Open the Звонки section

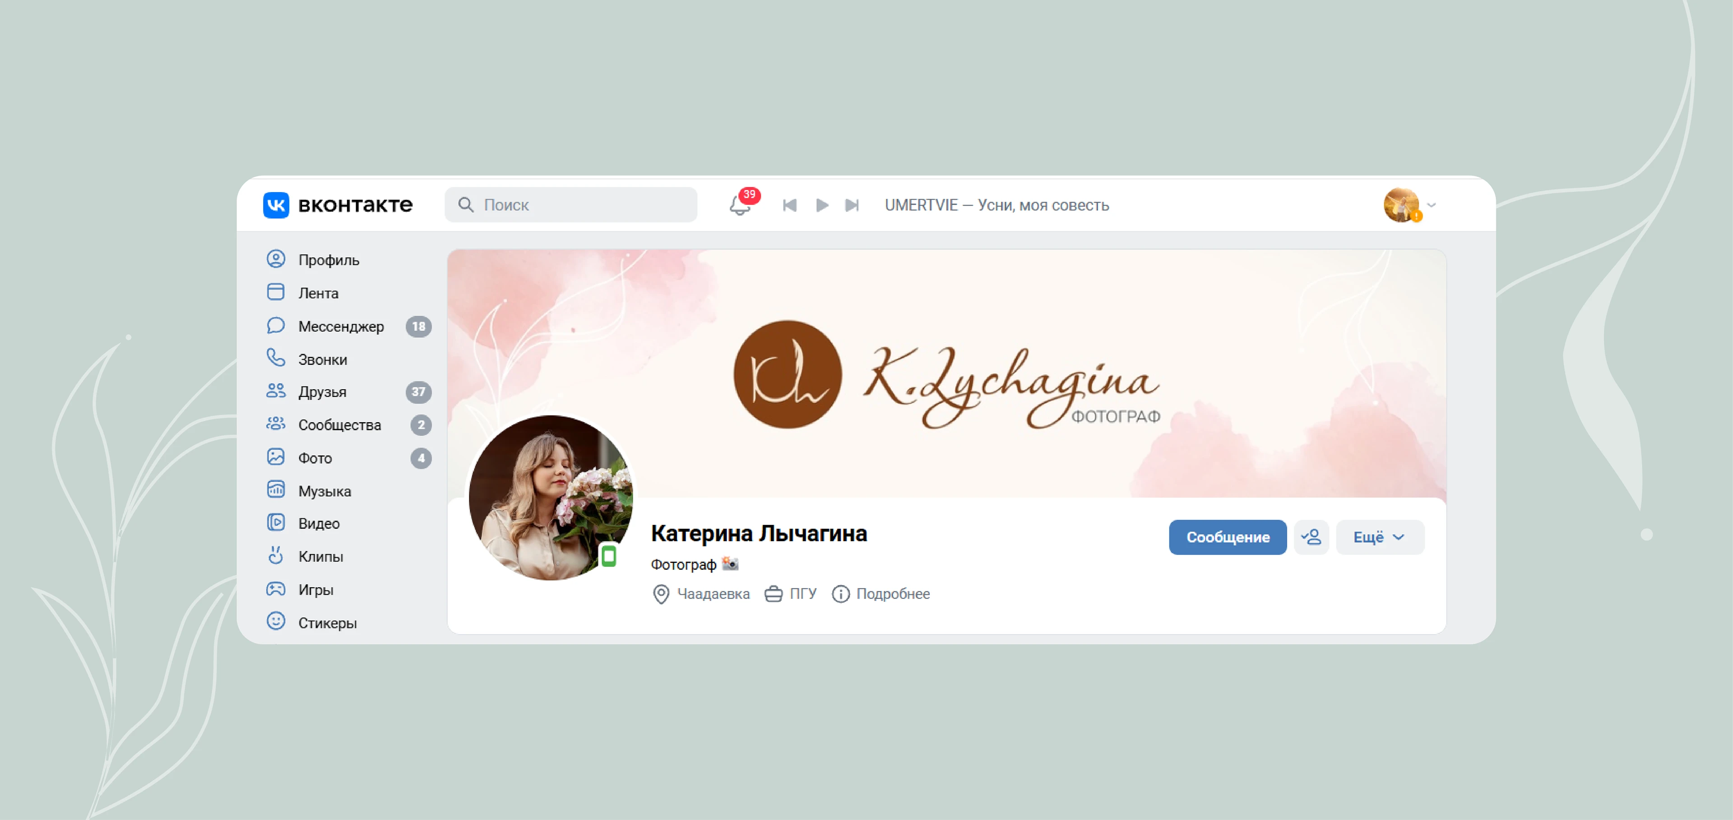click(x=322, y=359)
